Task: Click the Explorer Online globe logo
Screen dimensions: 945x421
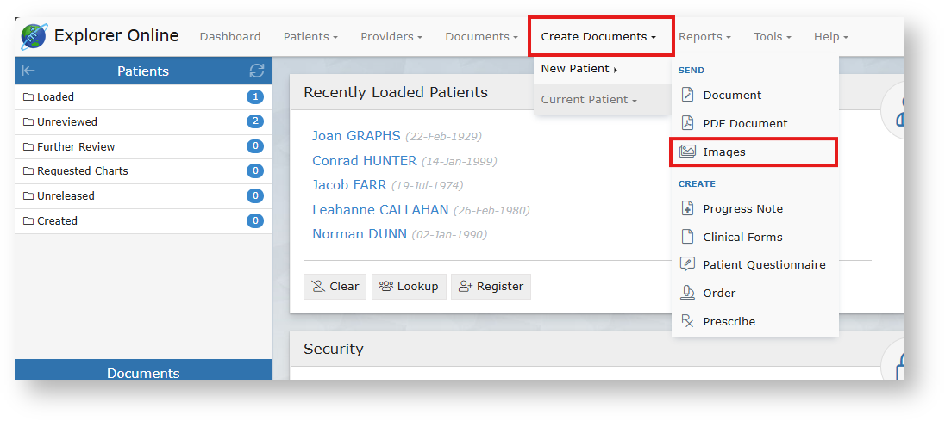Action: [x=34, y=37]
